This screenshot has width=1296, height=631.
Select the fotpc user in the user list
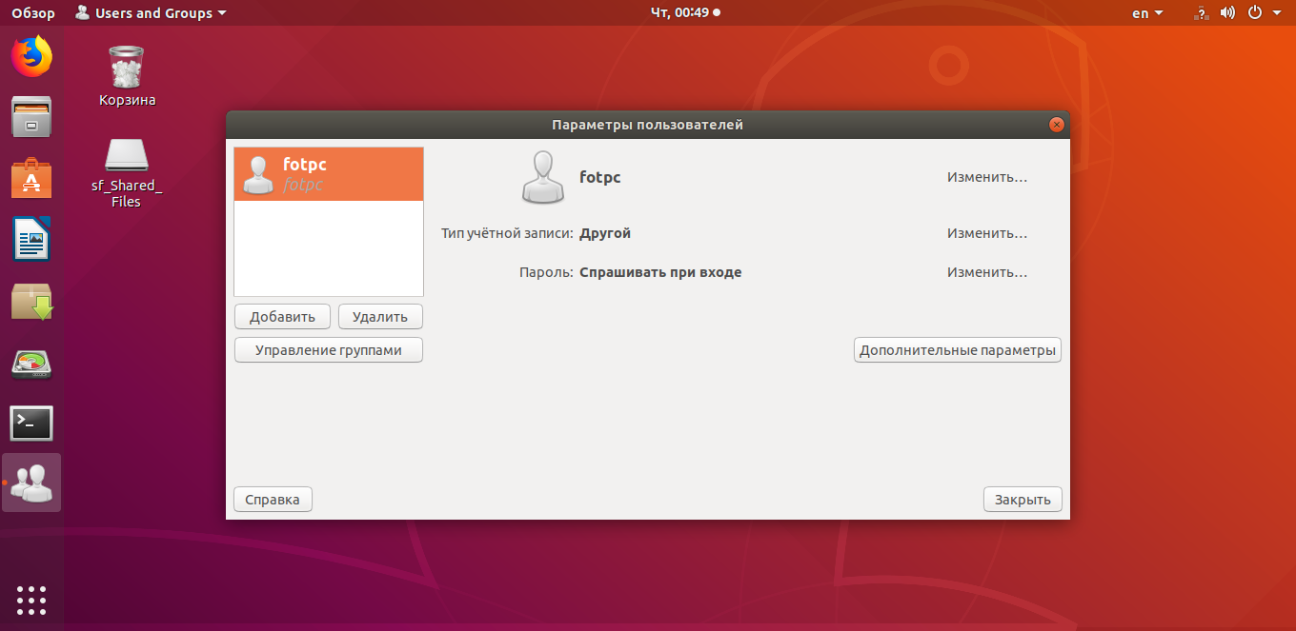coord(328,173)
